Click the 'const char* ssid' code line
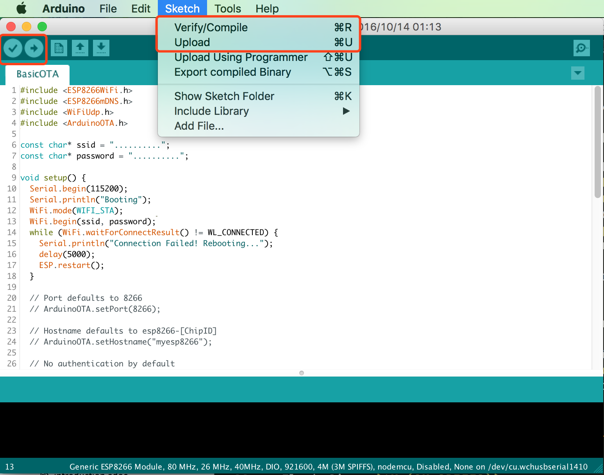604x475 pixels. 95,145
